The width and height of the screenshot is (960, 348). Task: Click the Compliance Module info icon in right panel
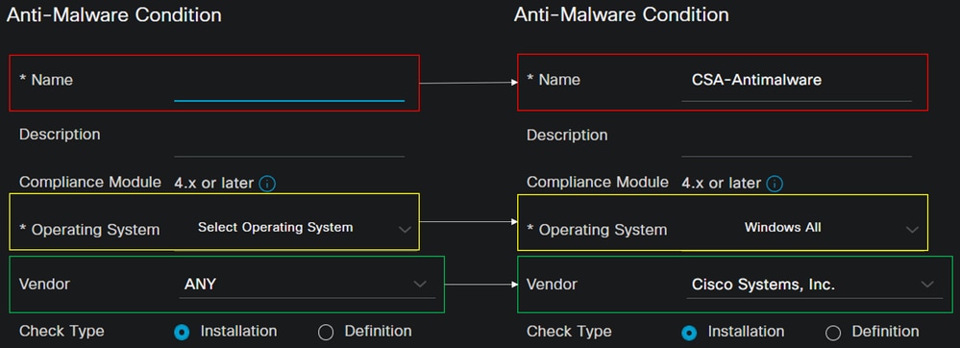tap(775, 184)
